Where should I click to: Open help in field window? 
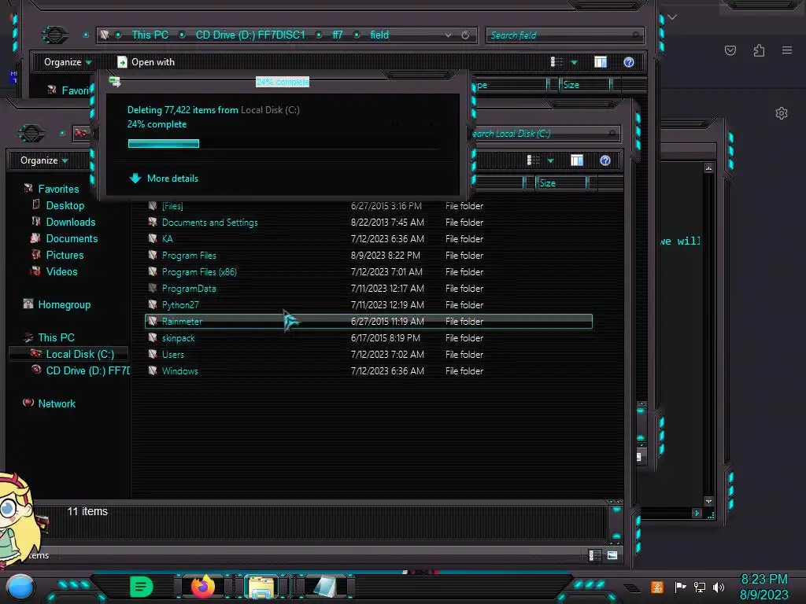[x=629, y=62]
